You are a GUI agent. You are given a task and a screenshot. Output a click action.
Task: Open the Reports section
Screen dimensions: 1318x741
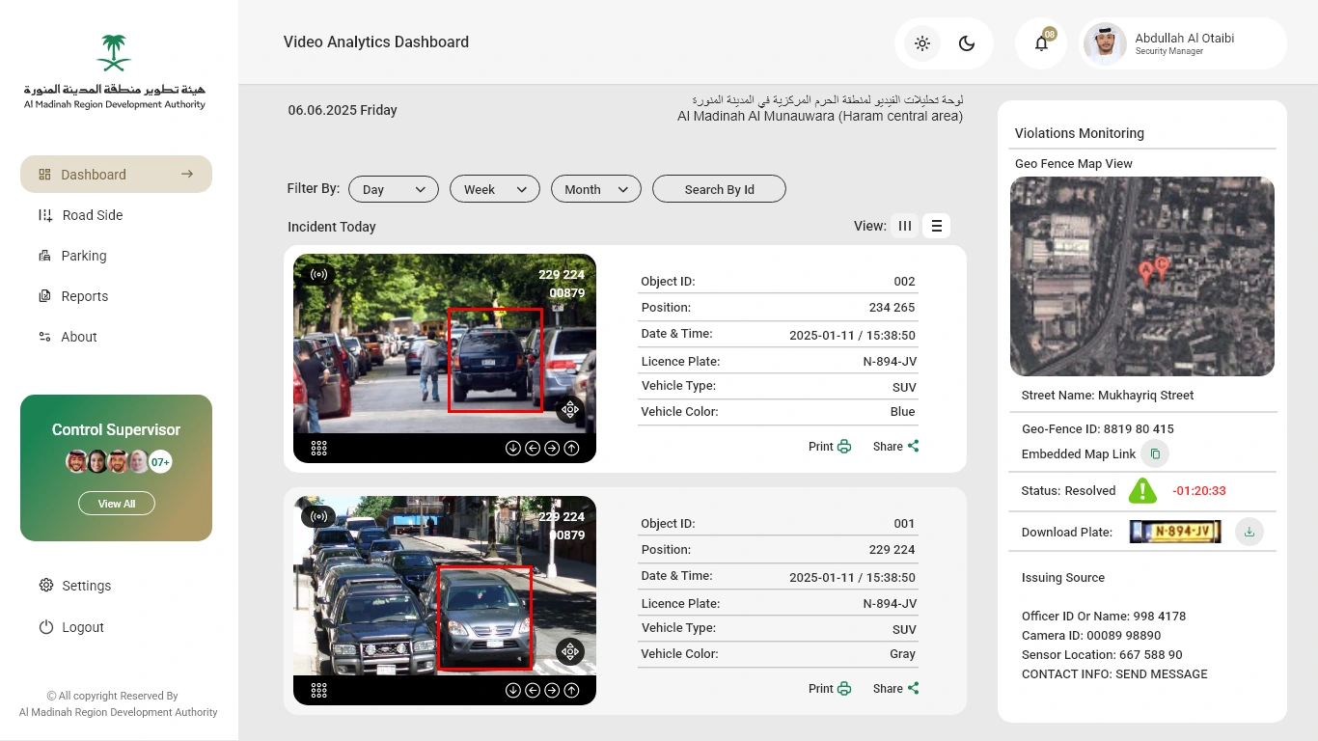click(x=73, y=296)
